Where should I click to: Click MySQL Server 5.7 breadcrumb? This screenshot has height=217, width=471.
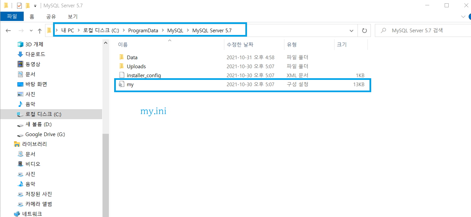click(x=212, y=30)
